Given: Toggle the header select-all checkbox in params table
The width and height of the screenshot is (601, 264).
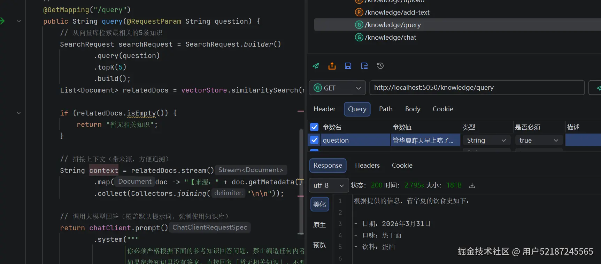Looking at the screenshot, I should [314, 127].
